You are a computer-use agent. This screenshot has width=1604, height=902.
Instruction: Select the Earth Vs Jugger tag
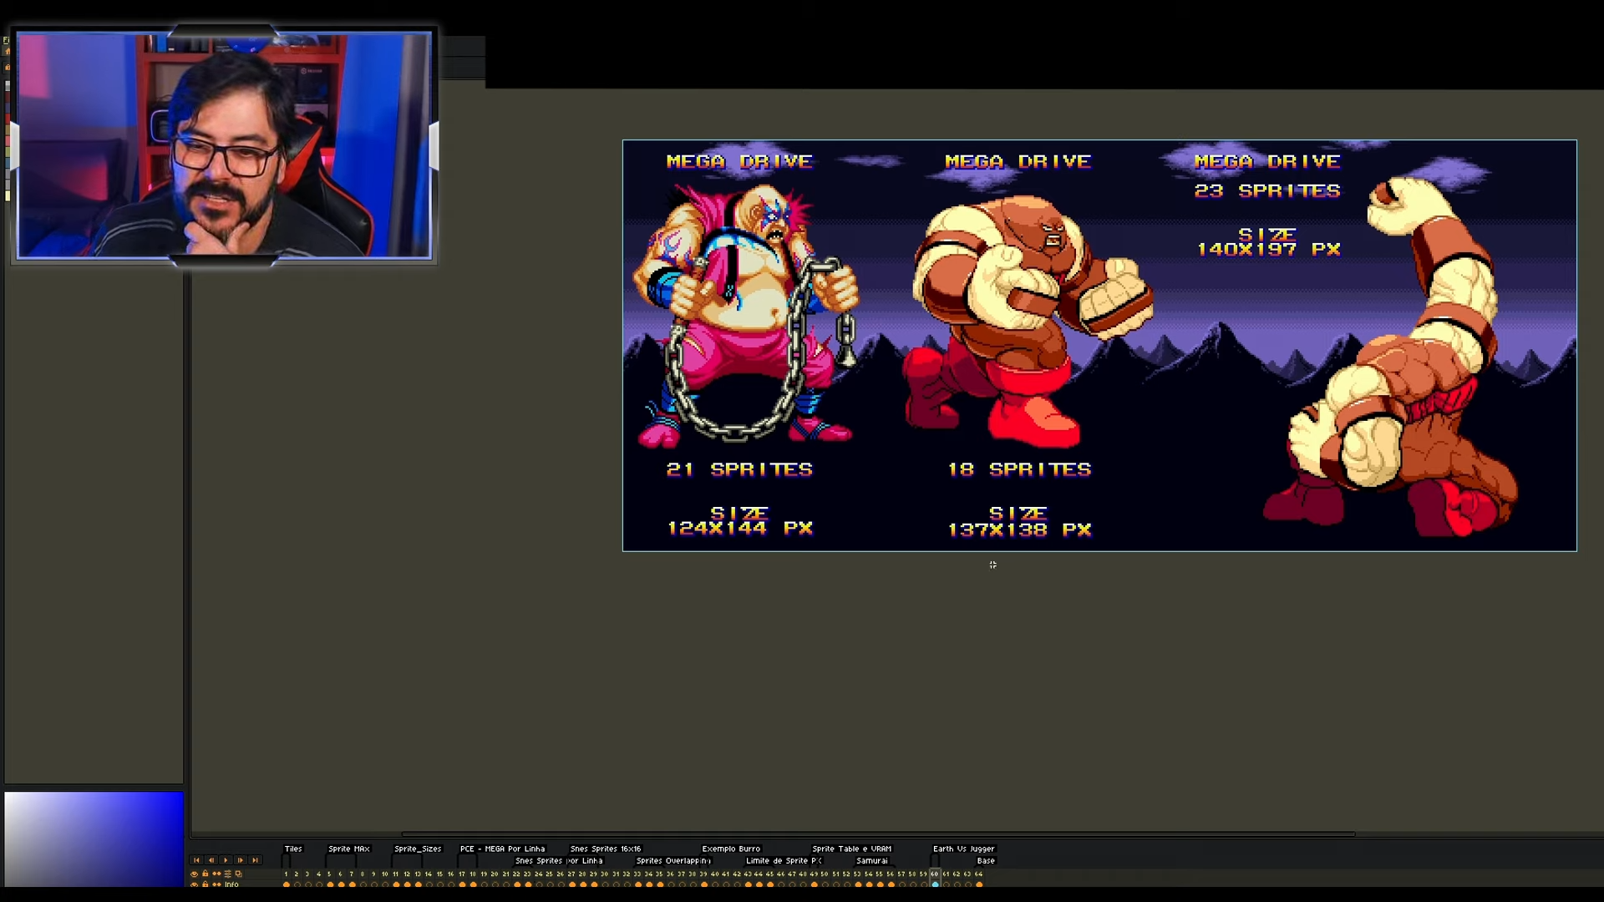point(964,849)
